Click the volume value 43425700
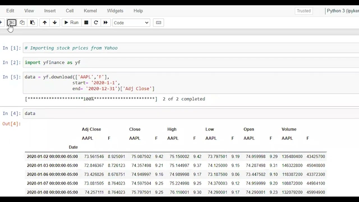The height and width of the screenshot is (202, 359). click(316, 156)
